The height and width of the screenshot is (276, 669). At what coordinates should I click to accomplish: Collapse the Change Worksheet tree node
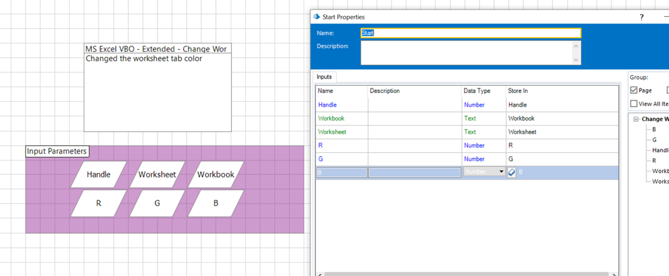[636, 119]
